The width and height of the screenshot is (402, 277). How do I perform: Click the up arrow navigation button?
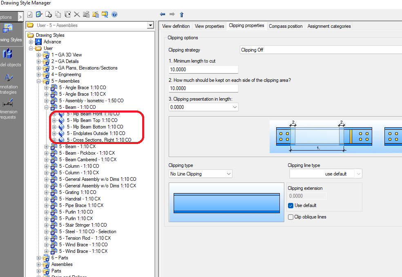[181, 14]
